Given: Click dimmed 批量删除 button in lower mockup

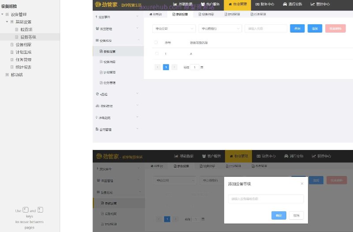Looking at the screenshot, I should click(337, 180).
